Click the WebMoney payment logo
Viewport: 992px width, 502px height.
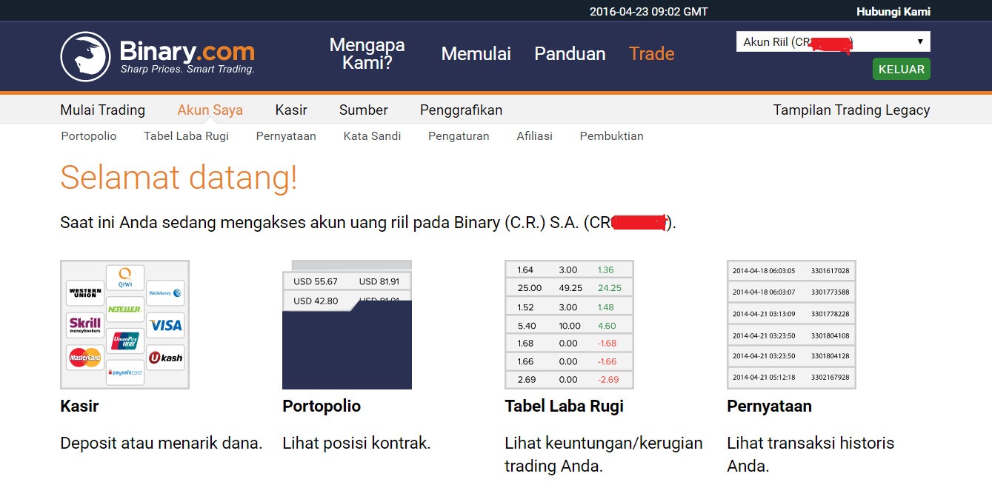(x=165, y=293)
